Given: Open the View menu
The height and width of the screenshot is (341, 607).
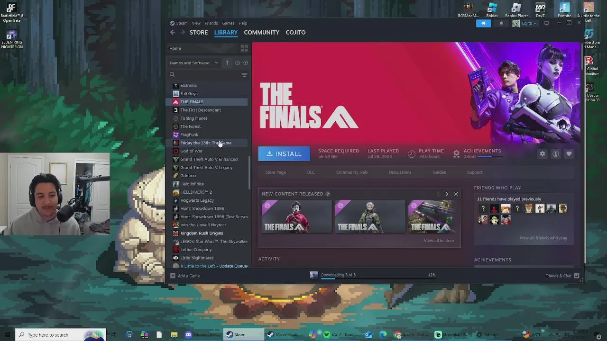Looking at the screenshot, I should [x=196, y=23].
